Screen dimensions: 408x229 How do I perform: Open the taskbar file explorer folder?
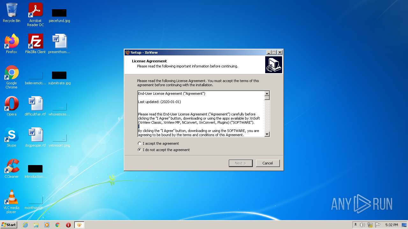click(36, 225)
